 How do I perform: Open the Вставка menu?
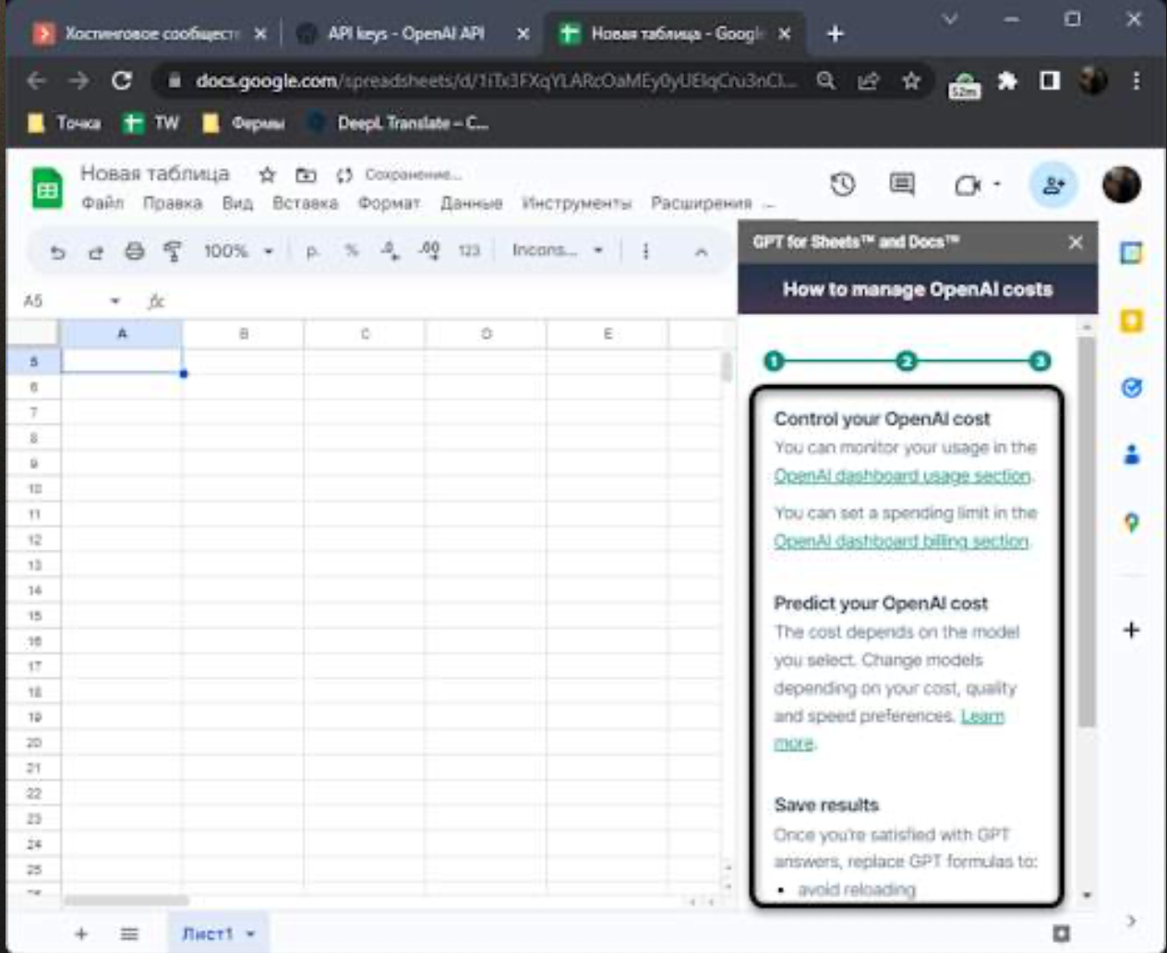coord(305,203)
